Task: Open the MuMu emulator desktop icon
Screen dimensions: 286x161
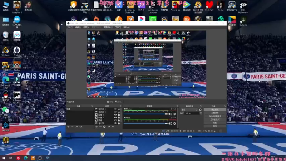Action: tap(17, 22)
